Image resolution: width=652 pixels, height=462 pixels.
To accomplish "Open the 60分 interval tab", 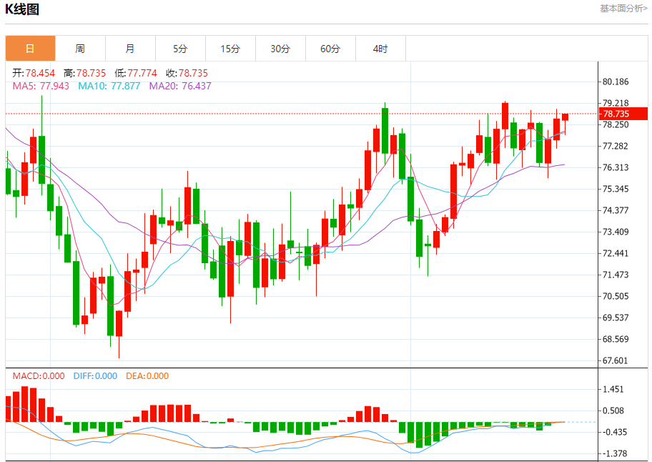I will coord(330,49).
